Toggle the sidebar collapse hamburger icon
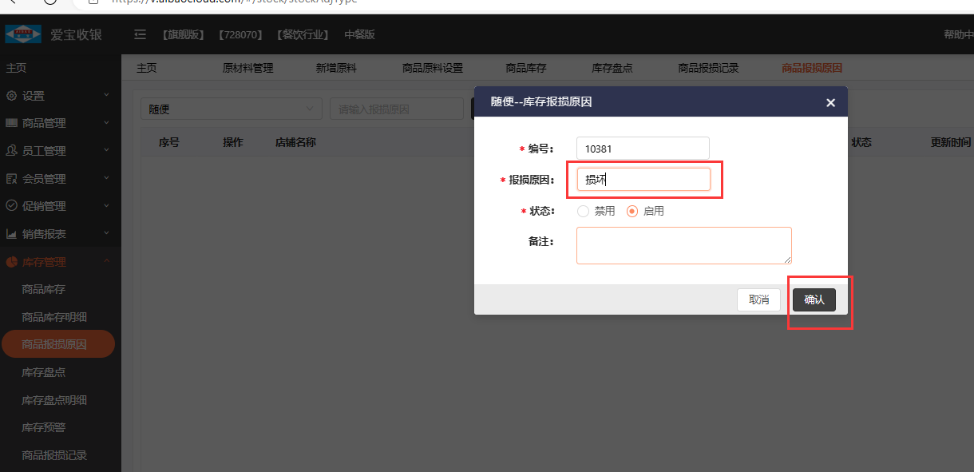The width and height of the screenshot is (974, 472). 141,34
